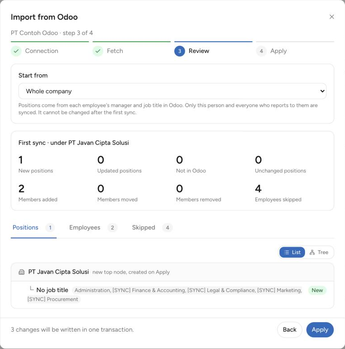Switch to the Skipped tab
The image size is (345, 349).
[152, 227]
